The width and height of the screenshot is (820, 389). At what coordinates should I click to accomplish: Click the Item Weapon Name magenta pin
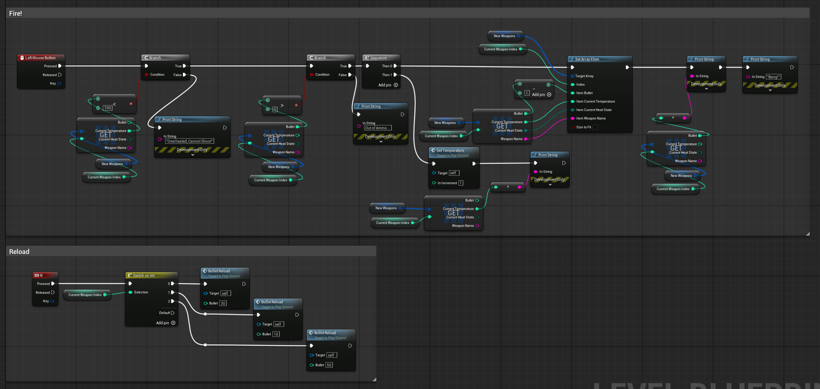[573, 118]
